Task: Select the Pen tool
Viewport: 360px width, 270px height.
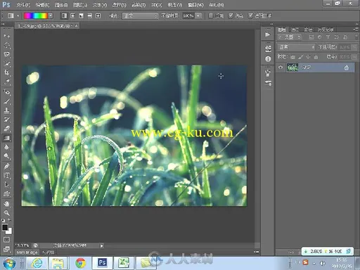Action: [7, 166]
